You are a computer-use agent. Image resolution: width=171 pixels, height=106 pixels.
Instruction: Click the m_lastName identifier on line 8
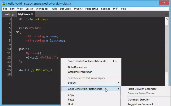(x=55, y=41)
